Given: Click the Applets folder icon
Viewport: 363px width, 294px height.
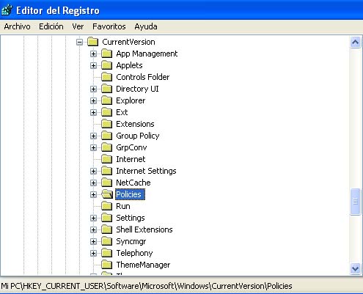Looking at the screenshot, I should tap(107, 65).
